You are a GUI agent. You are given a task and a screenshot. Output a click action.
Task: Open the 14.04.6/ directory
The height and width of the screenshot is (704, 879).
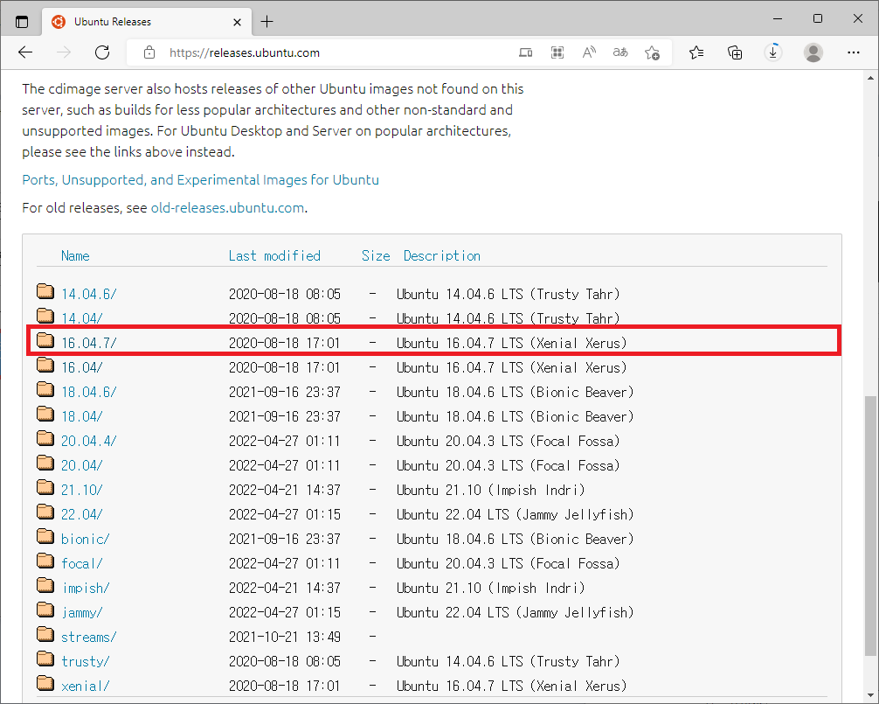point(88,295)
